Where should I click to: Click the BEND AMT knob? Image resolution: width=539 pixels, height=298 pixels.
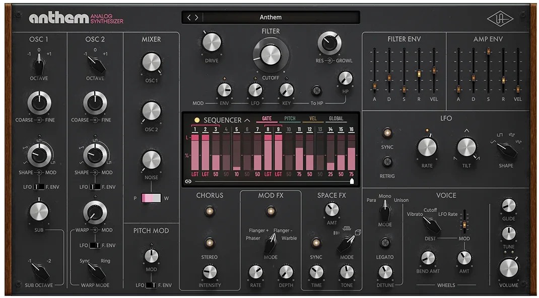428,258
